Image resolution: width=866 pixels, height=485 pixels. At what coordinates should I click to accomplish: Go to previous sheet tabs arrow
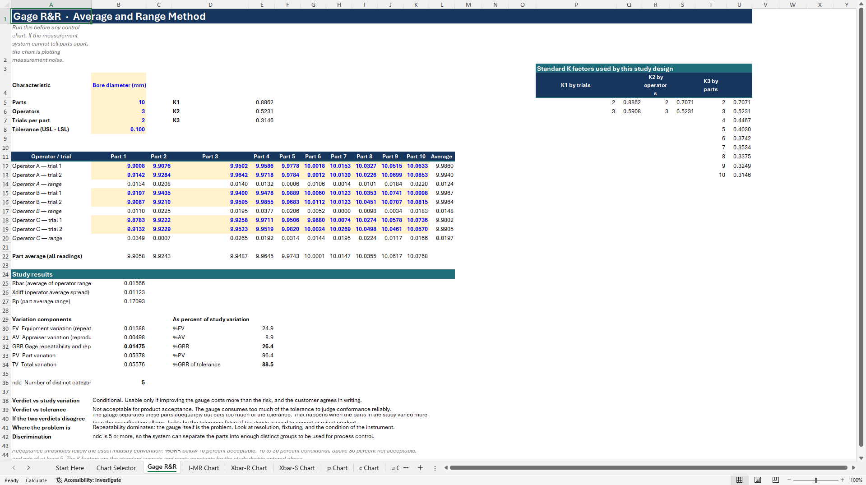pyautogui.click(x=14, y=468)
